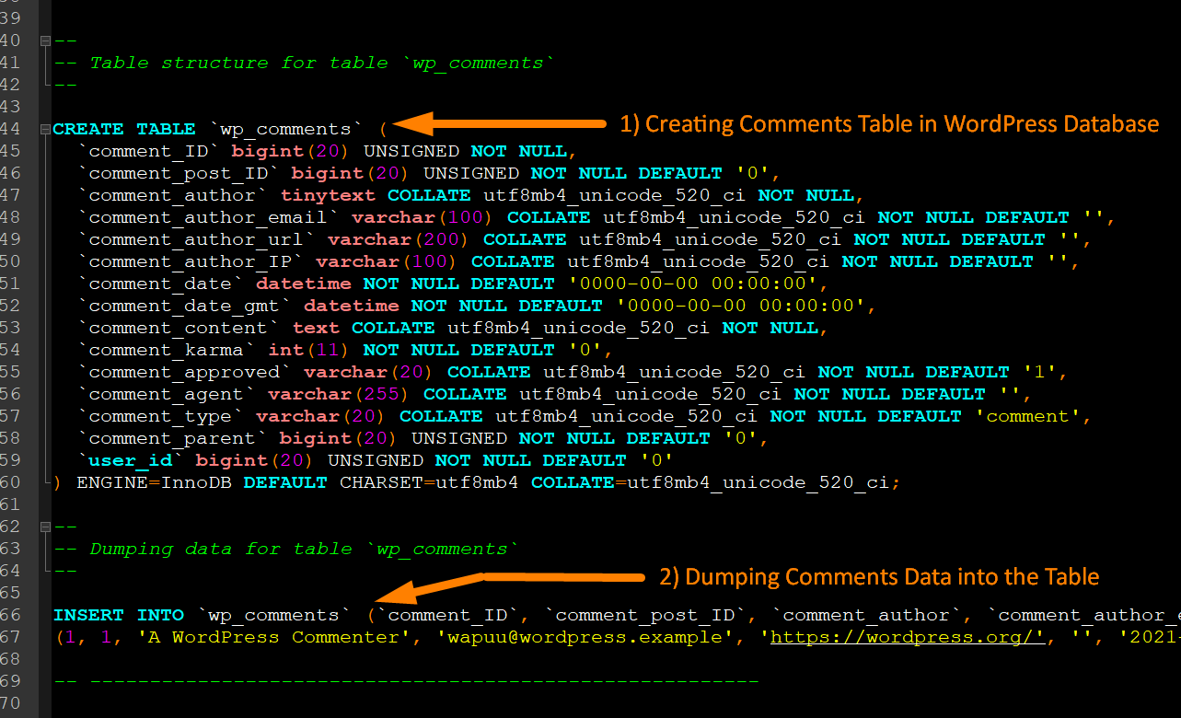Collapse the comment fold marker at line 62
This screenshot has width=1181, height=718.
pos(45,527)
